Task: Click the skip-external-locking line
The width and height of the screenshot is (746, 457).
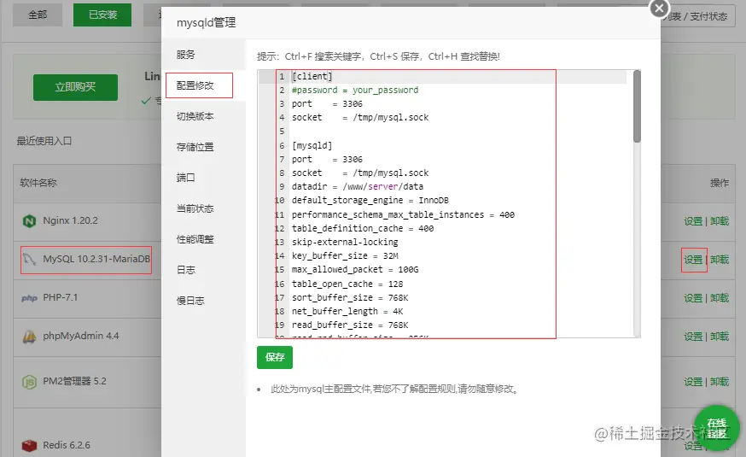Action: [x=345, y=242]
